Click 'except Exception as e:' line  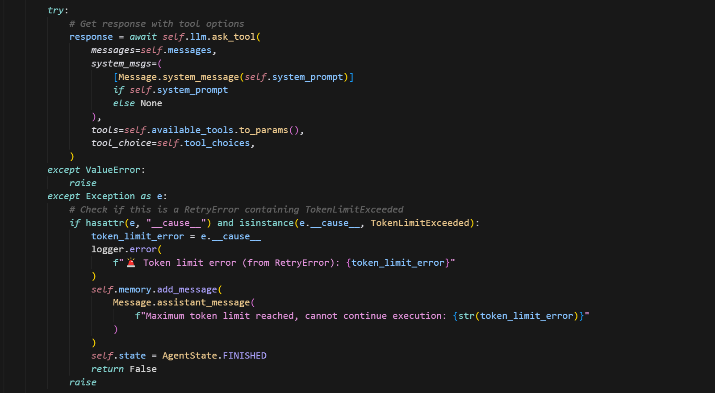(x=107, y=196)
